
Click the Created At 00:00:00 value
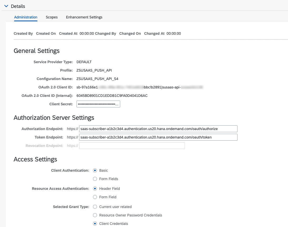(87, 33)
